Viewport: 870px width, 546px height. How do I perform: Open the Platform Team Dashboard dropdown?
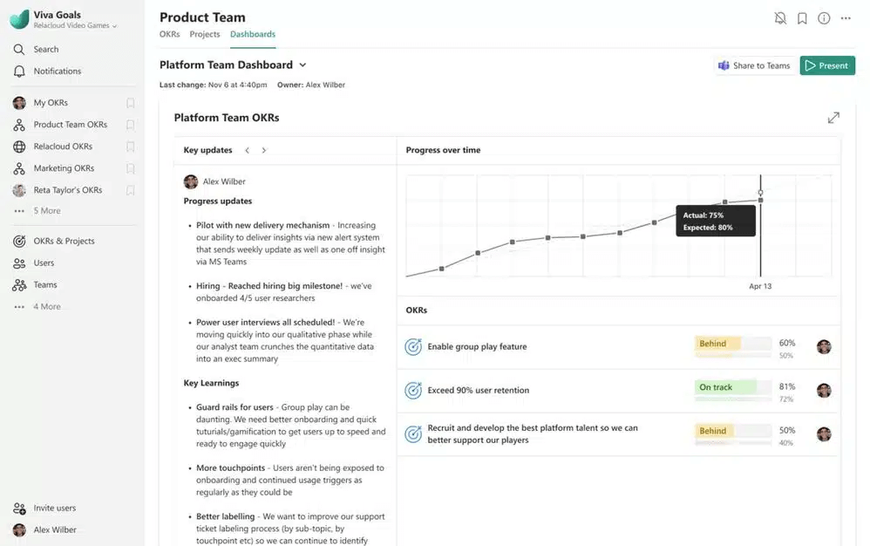[302, 65]
